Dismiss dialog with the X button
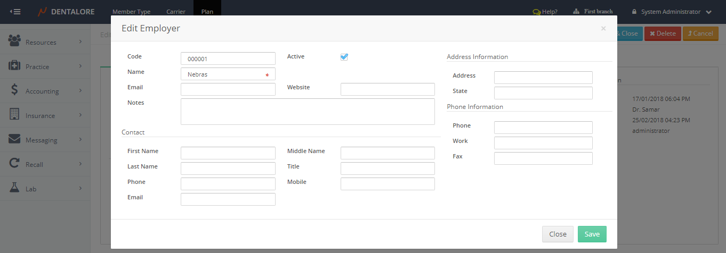The image size is (726, 253). point(603,29)
